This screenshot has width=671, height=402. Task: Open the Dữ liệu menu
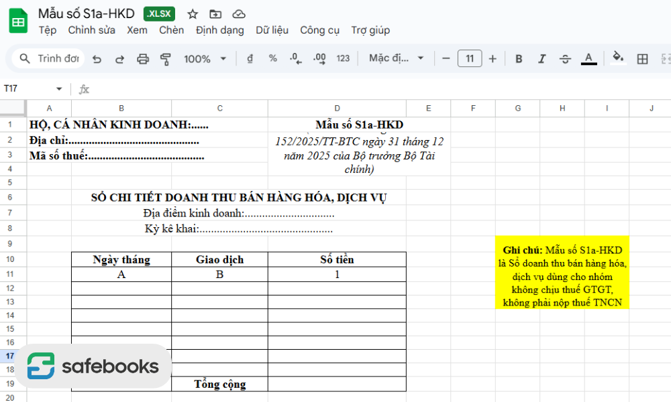click(272, 30)
